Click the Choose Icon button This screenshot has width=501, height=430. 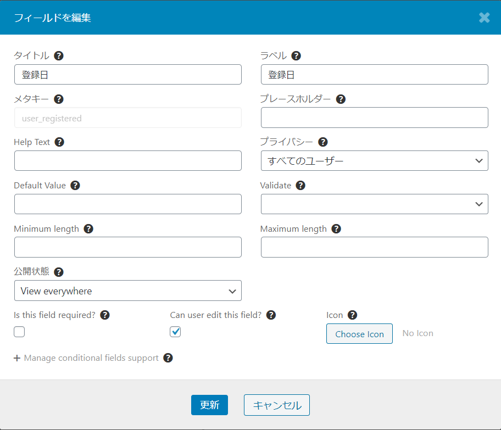coord(359,334)
